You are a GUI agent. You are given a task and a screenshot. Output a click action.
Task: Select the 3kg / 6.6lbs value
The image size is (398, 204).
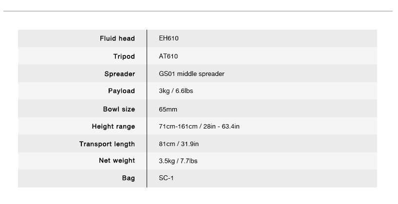tap(176, 91)
